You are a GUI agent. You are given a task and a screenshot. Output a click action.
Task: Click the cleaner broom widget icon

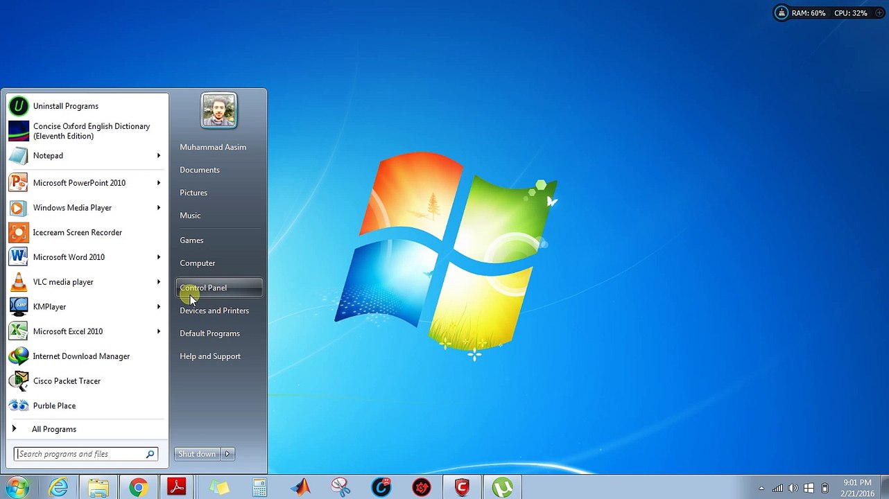782,13
